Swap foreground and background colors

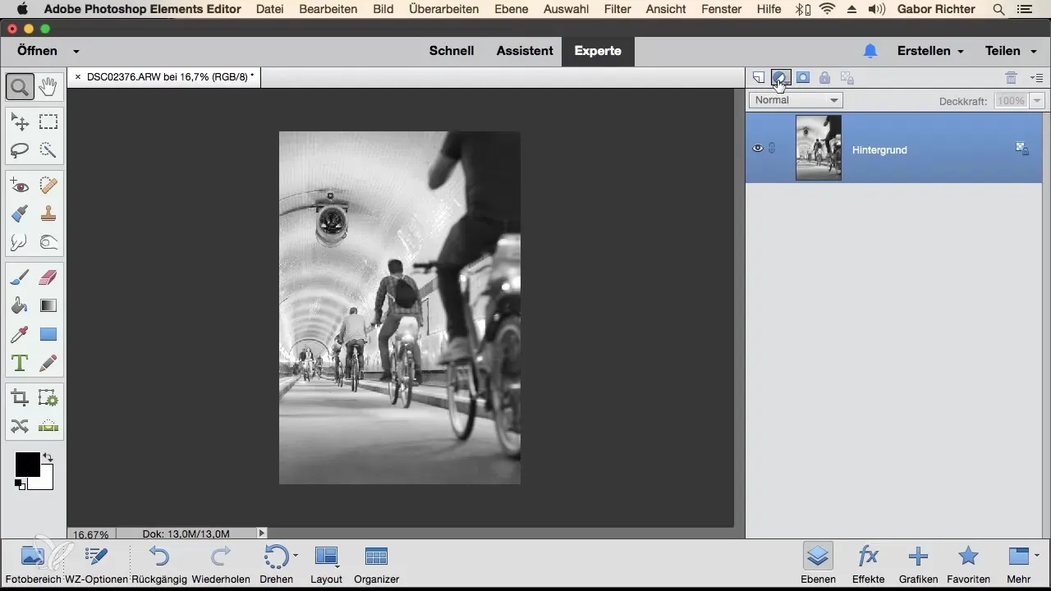tap(48, 457)
